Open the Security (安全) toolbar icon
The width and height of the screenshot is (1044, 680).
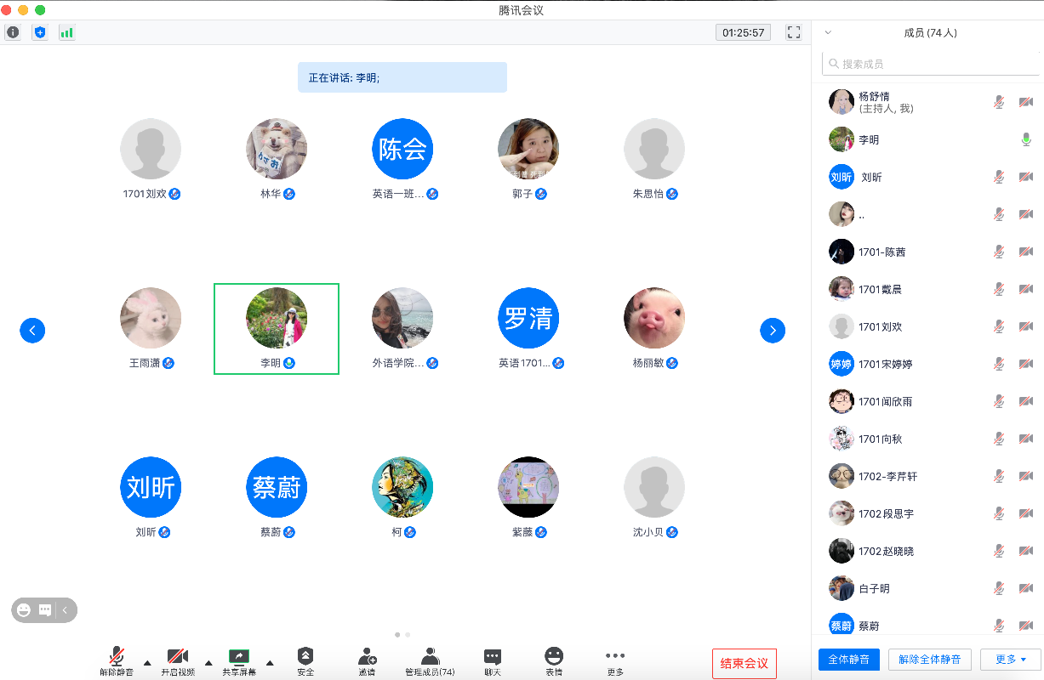pos(305,660)
